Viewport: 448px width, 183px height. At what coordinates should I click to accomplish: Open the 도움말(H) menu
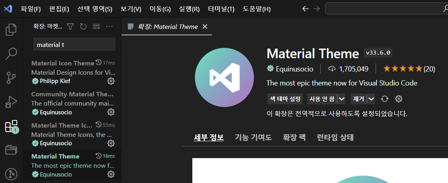pos(256,9)
